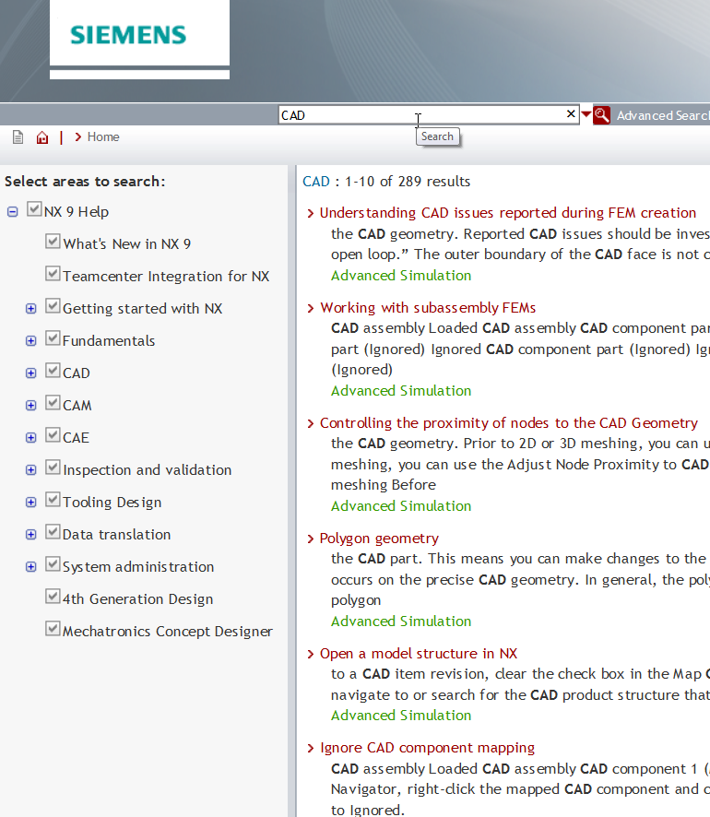Image resolution: width=710 pixels, height=817 pixels.
Task: Click the Select areas to search heading
Action: tap(85, 182)
